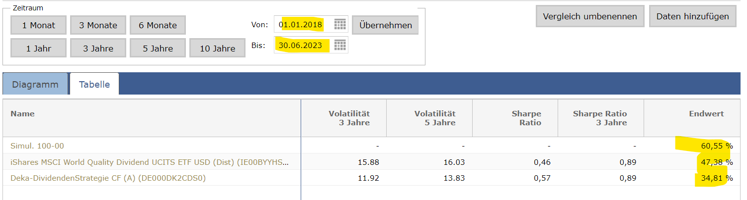Sort by the Endwert column header
747x200 pixels.
706,114
